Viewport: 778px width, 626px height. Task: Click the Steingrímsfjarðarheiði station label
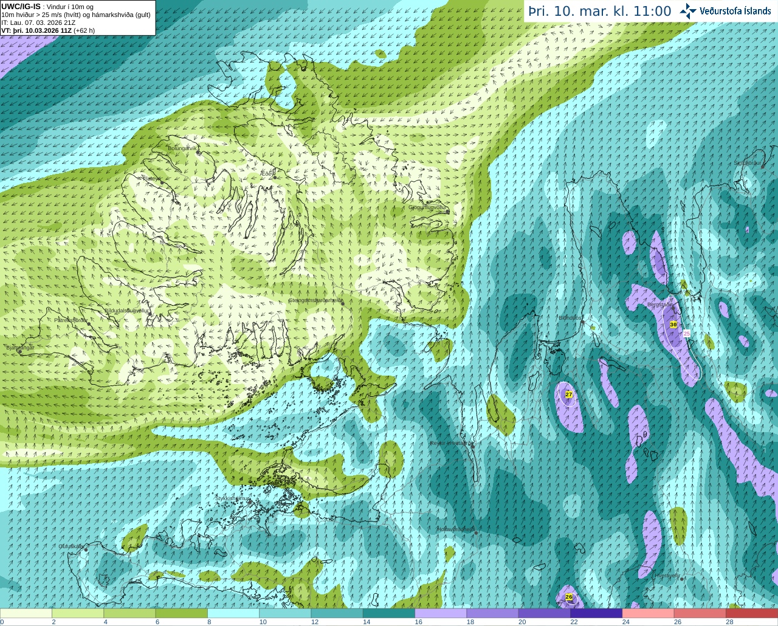(315, 300)
